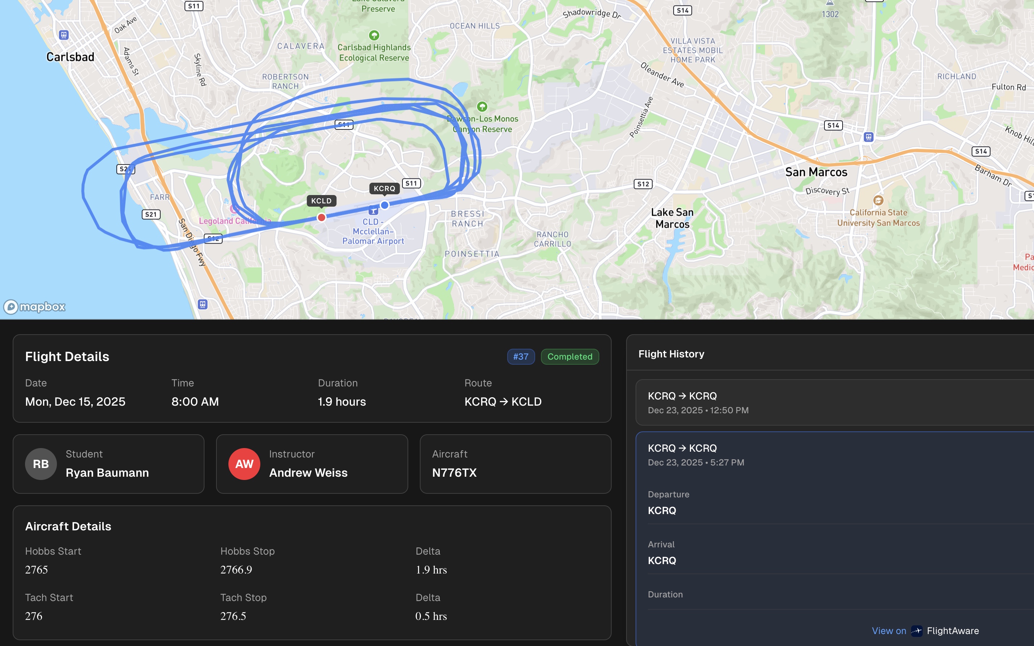
Task: Click the AW instructor avatar
Action: click(244, 464)
